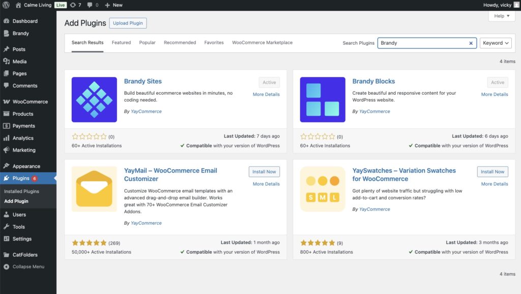
Task: Open the Brandy Blocks plugin title
Action: click(x=373, y=81)
